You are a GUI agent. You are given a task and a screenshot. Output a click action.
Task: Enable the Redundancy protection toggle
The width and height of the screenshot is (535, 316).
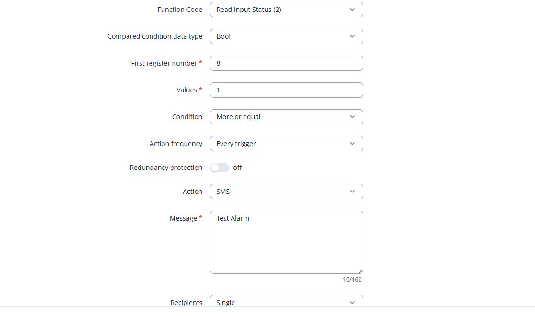pos(220,168)
